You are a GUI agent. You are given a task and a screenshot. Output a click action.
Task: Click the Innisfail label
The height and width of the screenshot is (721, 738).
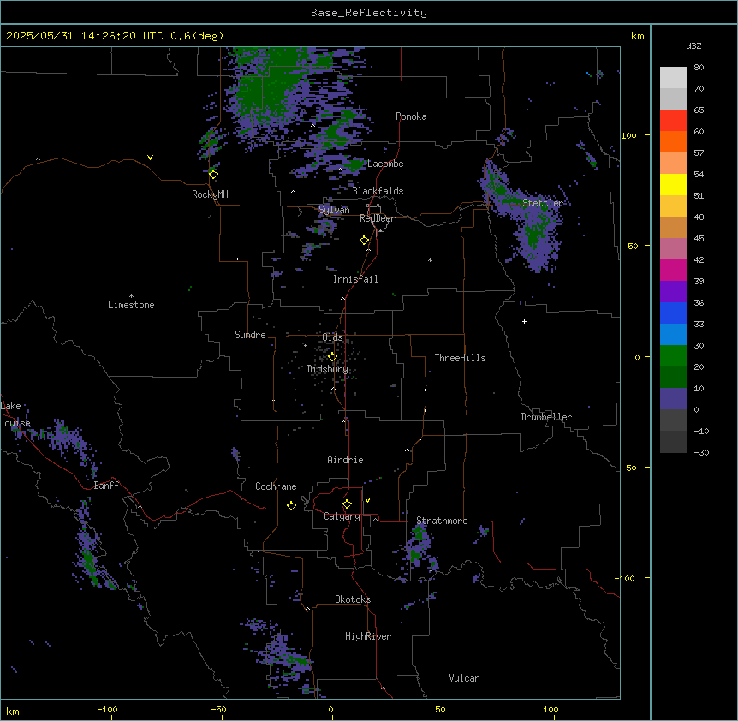(x=355, y=279)
